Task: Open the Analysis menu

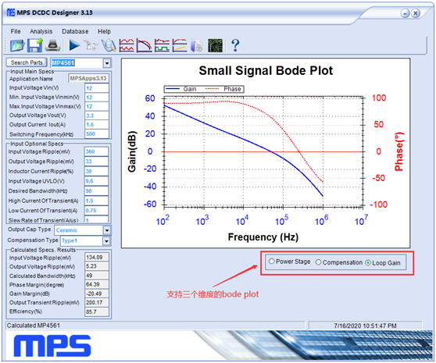Action: click(41, 31)
